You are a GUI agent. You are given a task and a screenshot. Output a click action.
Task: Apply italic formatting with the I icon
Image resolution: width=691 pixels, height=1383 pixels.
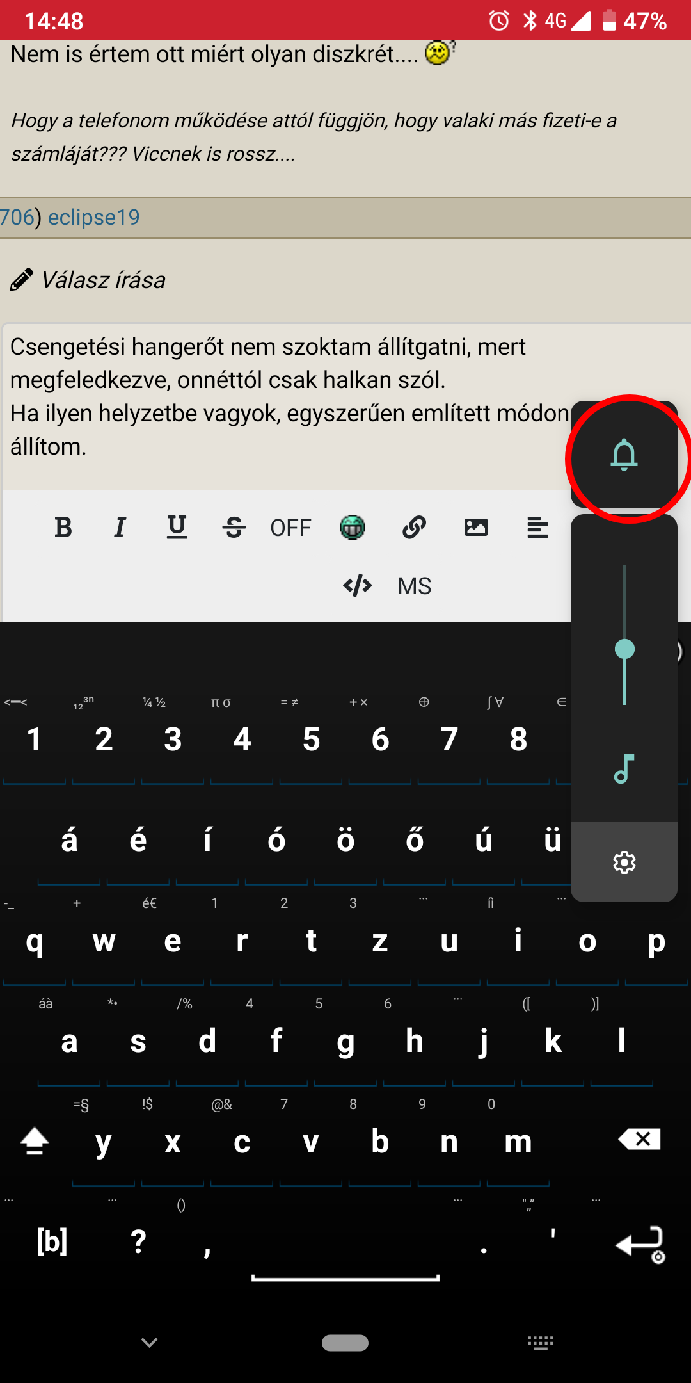point(120,528)
